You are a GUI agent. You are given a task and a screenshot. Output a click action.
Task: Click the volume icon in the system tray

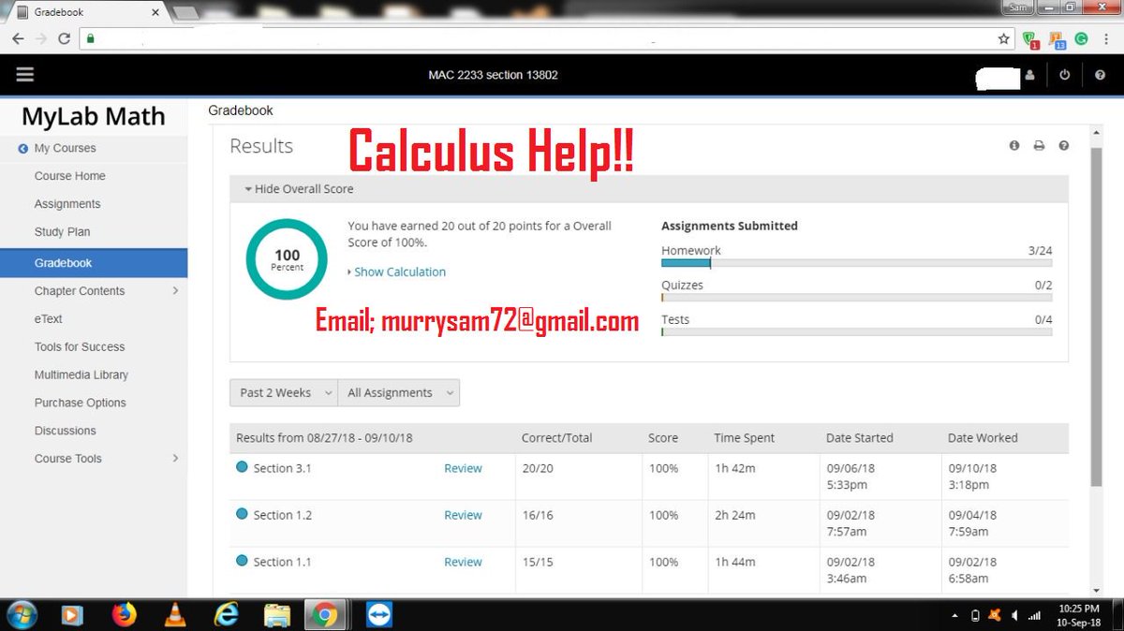click(x=1014, y=616)
